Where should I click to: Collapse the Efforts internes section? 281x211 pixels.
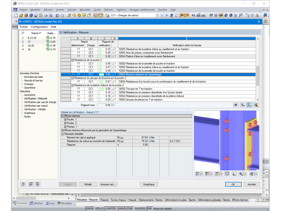click(62, 116)
